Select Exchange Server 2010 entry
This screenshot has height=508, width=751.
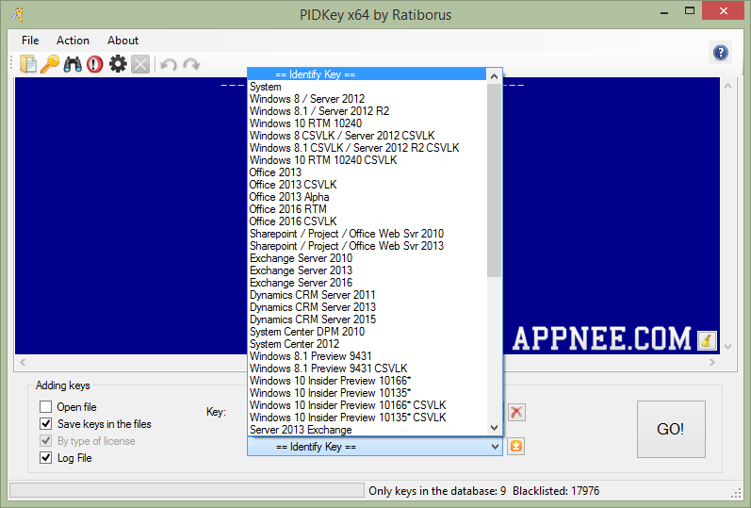pos(367,258)
